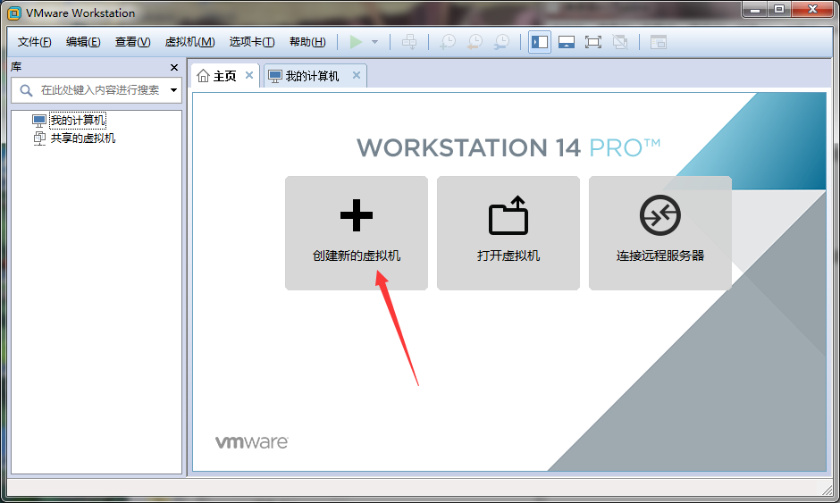Close the 库 library panel
This screenshot has height=503, width=840.
[x=173, y=68]
